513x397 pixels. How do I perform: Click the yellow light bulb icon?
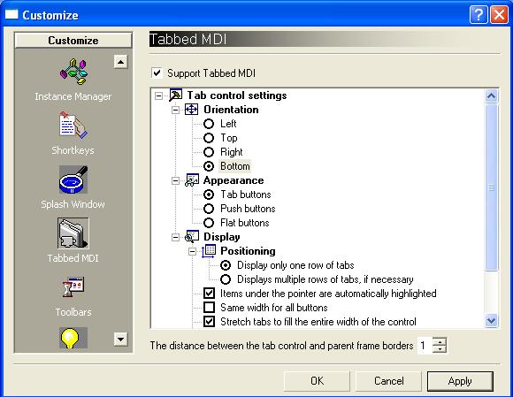(73, 338)
